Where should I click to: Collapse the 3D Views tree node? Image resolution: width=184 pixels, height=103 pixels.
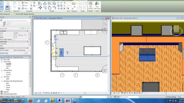pos(2,77)
